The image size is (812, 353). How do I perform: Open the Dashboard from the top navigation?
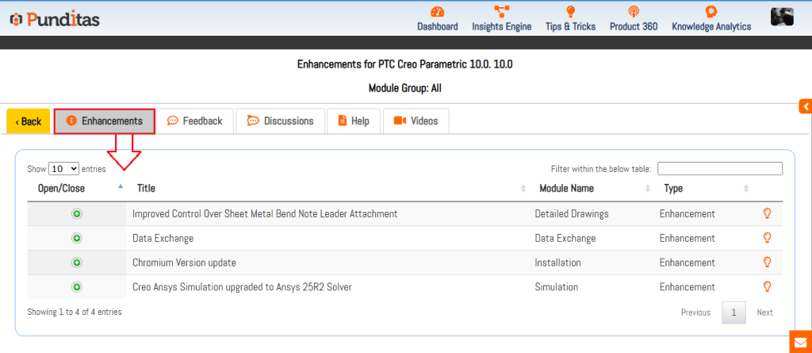(437, 18)
